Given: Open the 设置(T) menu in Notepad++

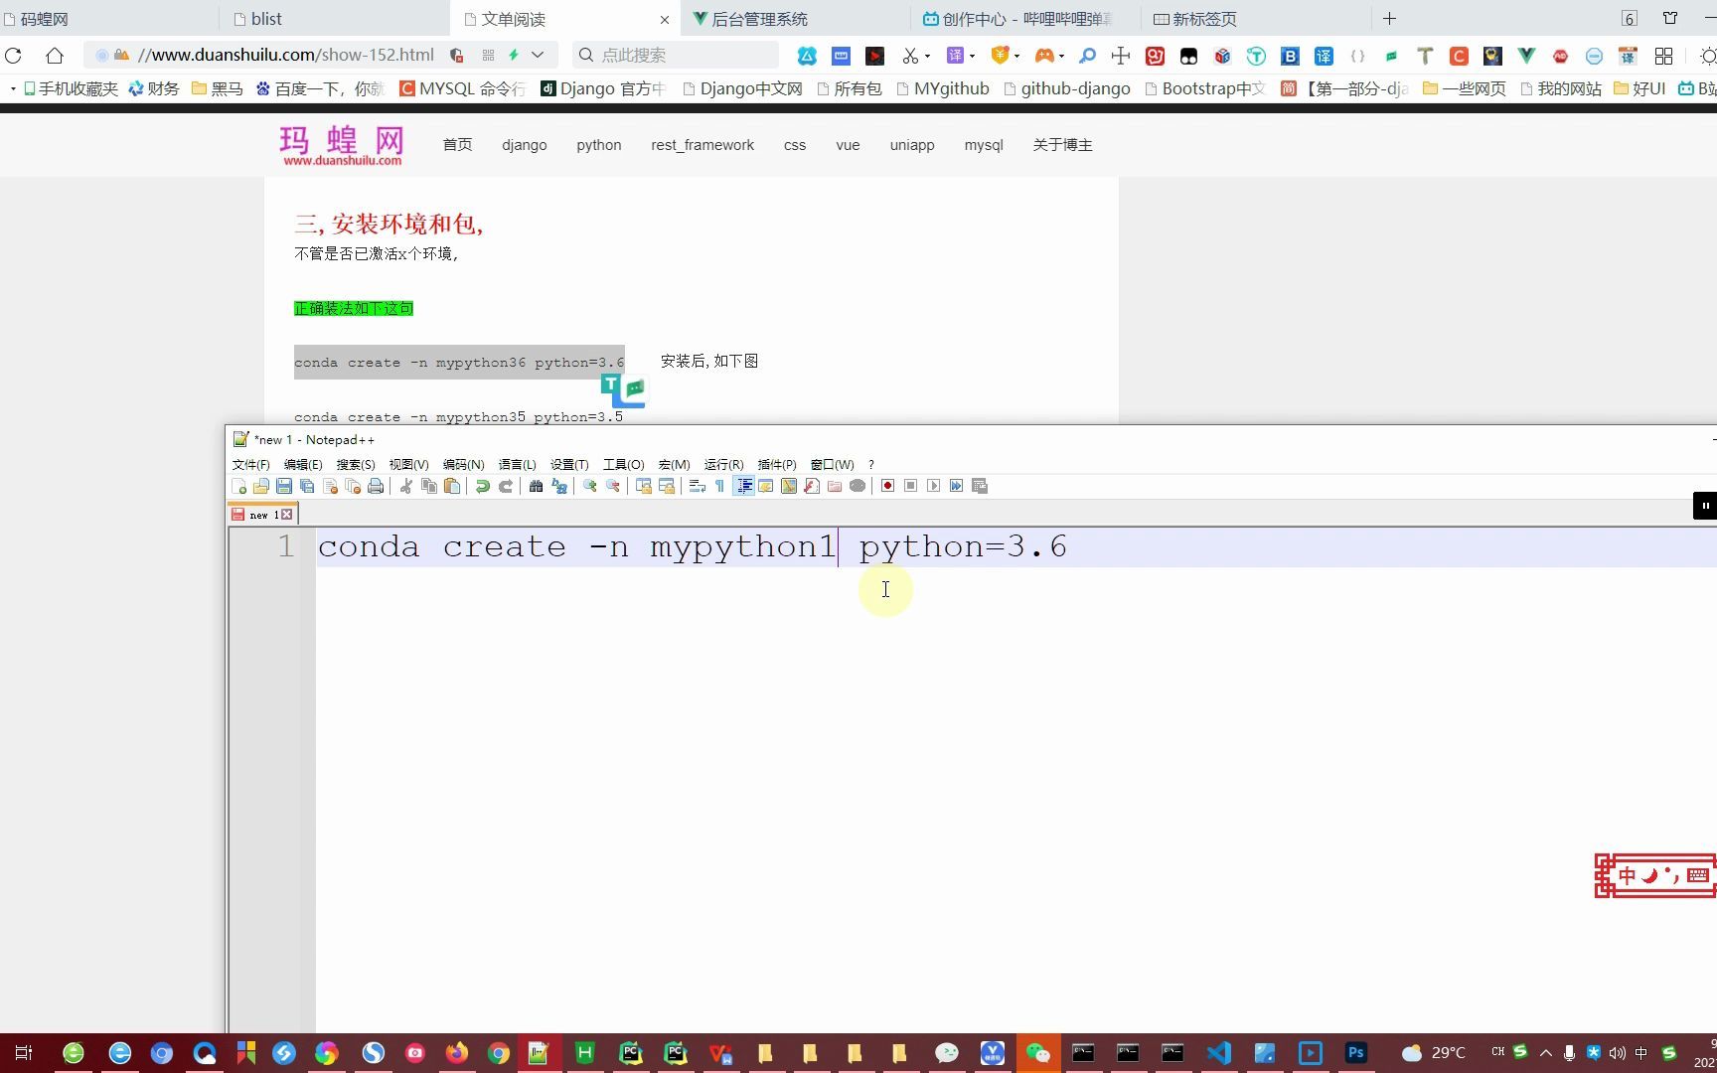Looking at the screenshot, I should point(569,465).
